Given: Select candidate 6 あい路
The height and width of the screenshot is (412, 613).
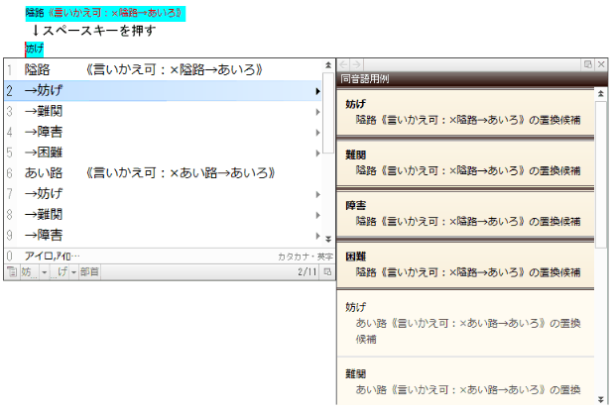Looking at the screenshot, I should [163, 173].
